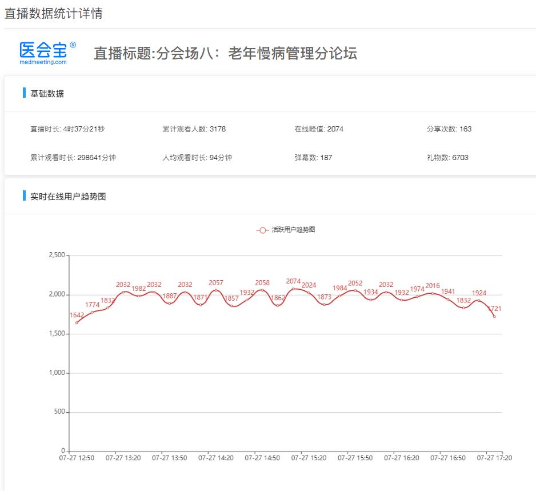This screenshot has height=491, width=536.
Task: Select the 在线峰值 2074 stat in 基础数据
Action: (x=319, y=129)
